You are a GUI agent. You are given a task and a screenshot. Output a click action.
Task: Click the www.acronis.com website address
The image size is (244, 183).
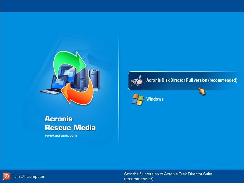tap(61, 135)
